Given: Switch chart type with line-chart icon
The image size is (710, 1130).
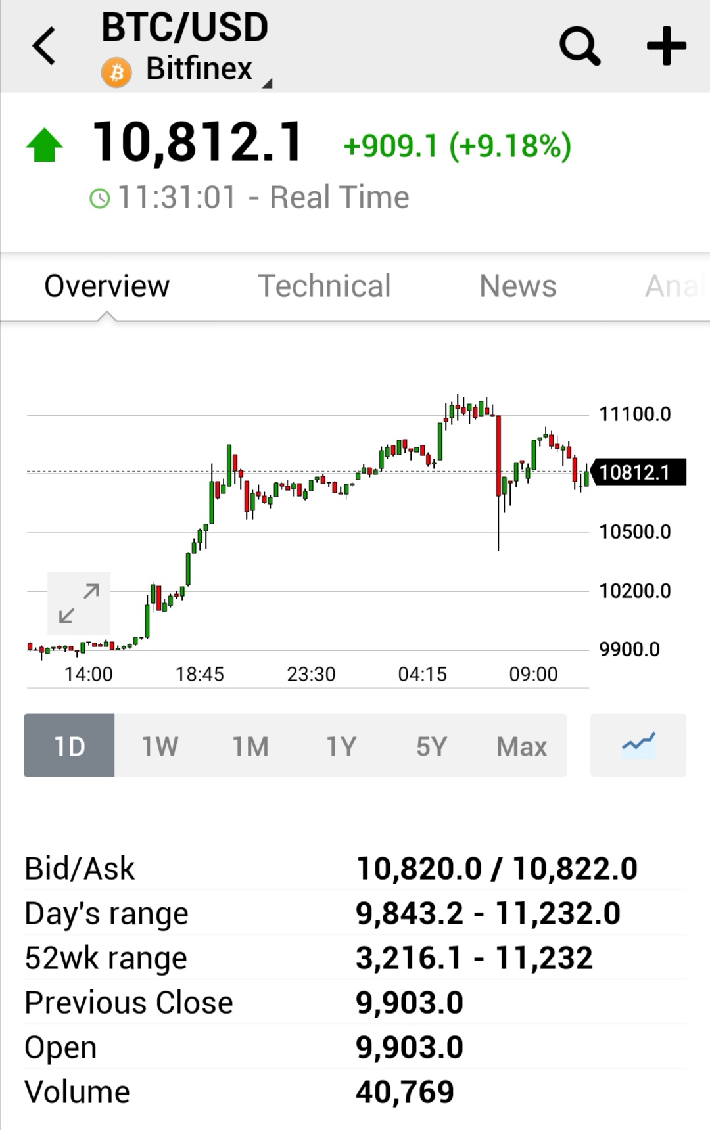Looking at the screenshot, I should 638,745.
